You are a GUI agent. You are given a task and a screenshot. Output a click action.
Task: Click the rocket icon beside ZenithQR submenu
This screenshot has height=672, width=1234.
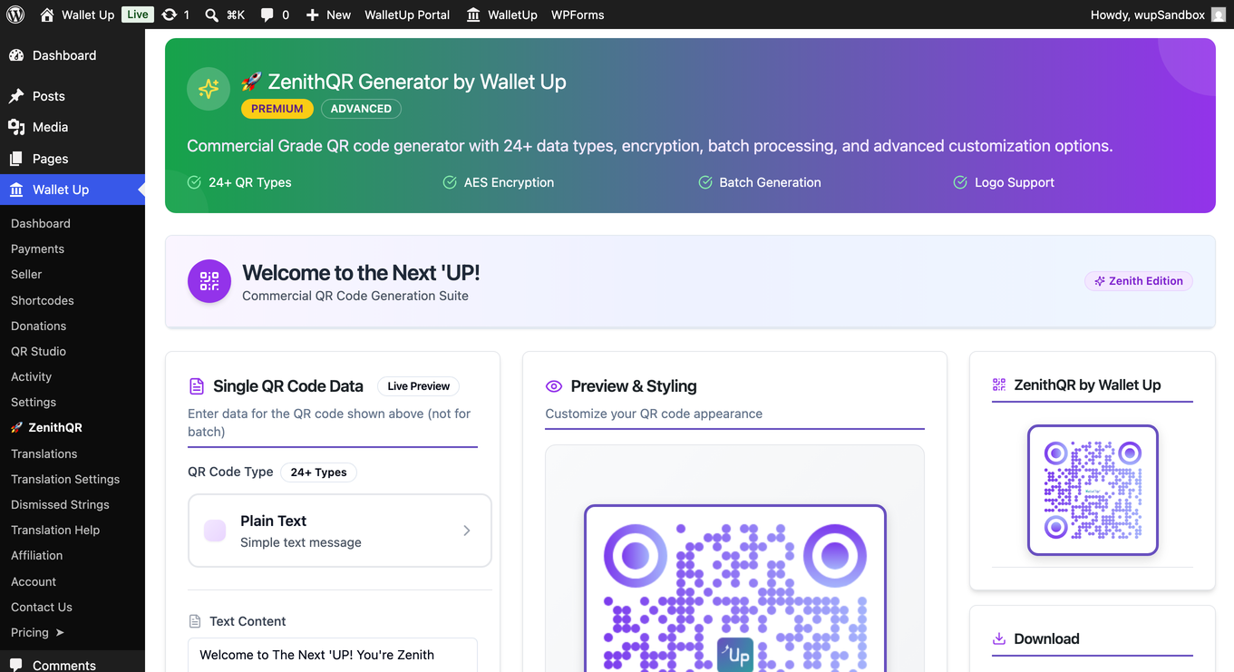pyautogui.click(x=16, y=428)
